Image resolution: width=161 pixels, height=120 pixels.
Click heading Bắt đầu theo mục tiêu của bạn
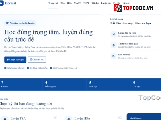[x=131, y=23]
